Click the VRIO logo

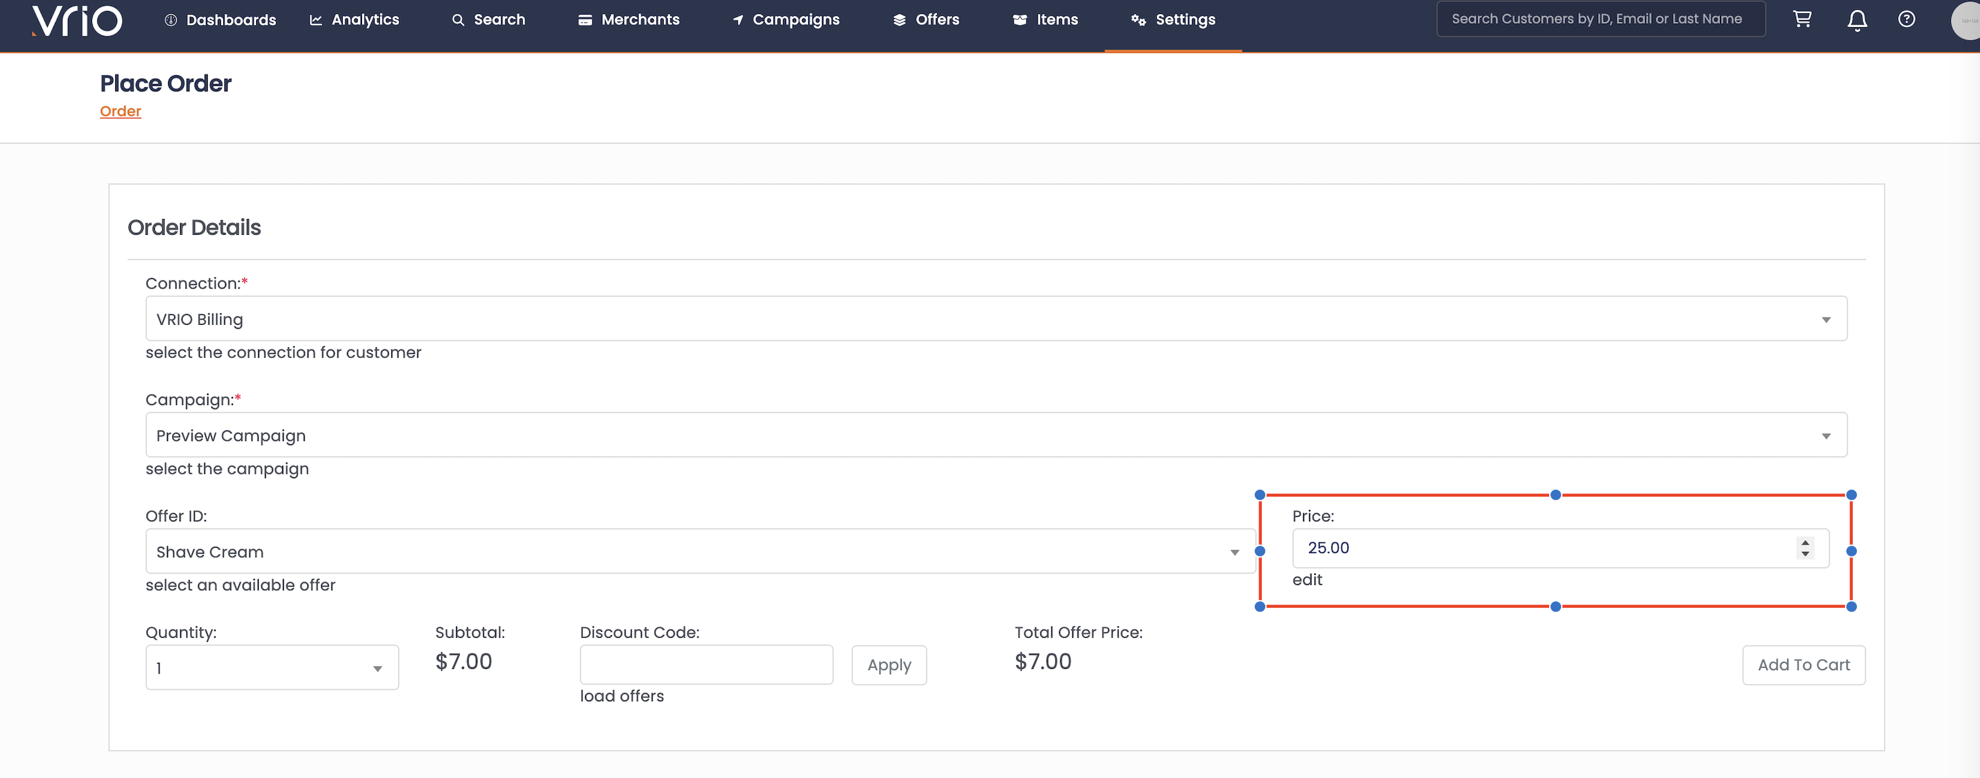tap(77, 20)
